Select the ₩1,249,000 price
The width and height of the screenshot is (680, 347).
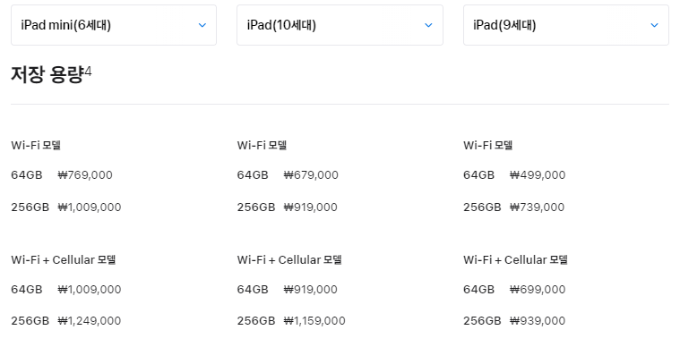click(x=90, y=320)
